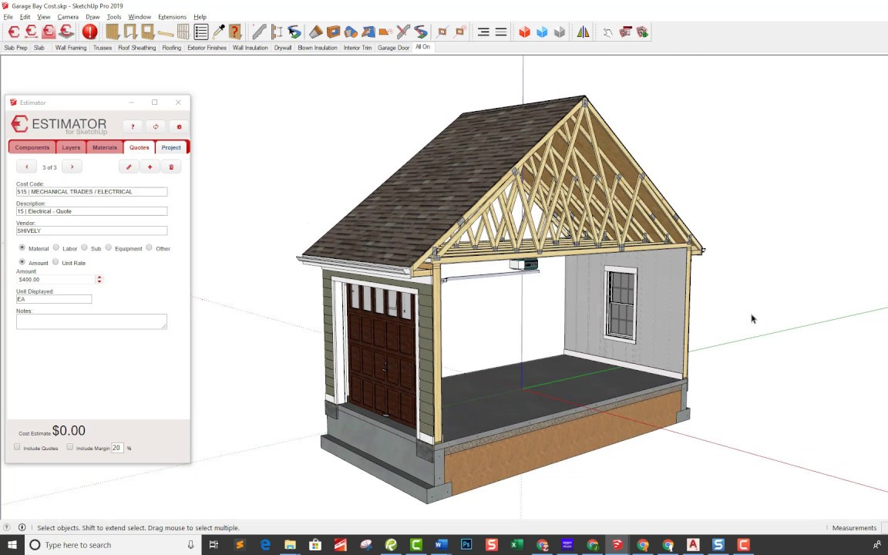Image resolution: width=888 pixels, height=555 pixels.
Task: Delete the current quote using the trash icon
Action: [171, 166]
